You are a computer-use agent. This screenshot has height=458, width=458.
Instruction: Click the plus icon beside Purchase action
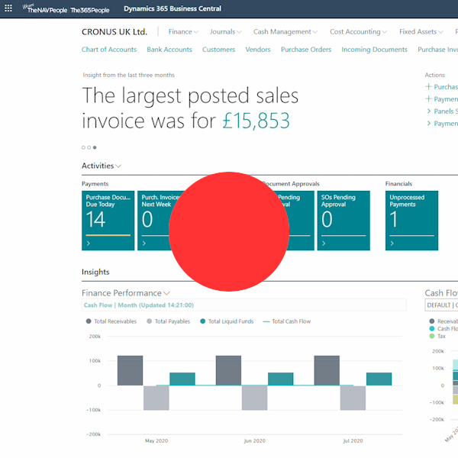(x=428, y=86)
